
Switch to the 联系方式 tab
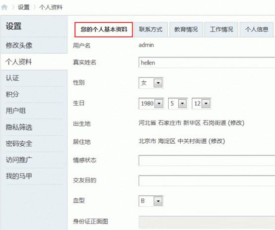151,29
